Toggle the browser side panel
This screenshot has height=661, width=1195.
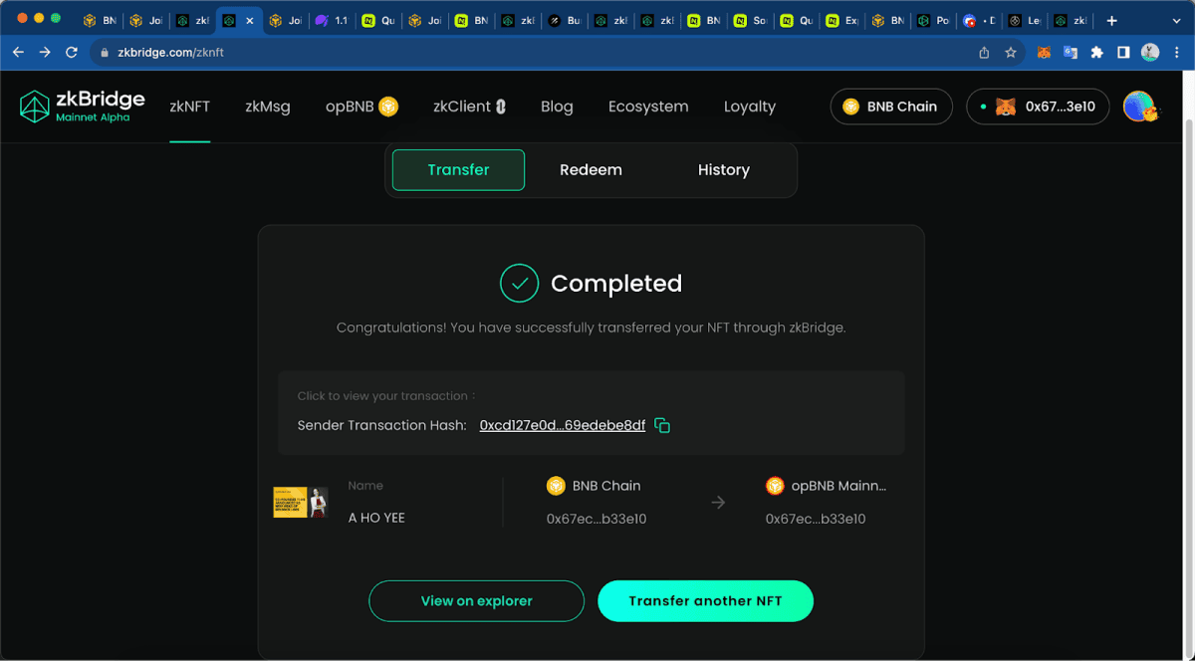pyautogui.click(x=1123, y=53)
